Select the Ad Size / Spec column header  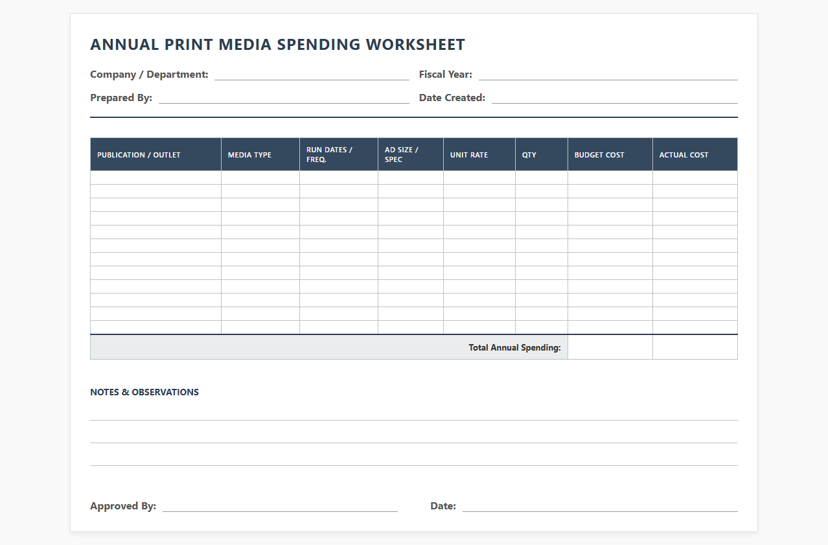click(411, 154)
